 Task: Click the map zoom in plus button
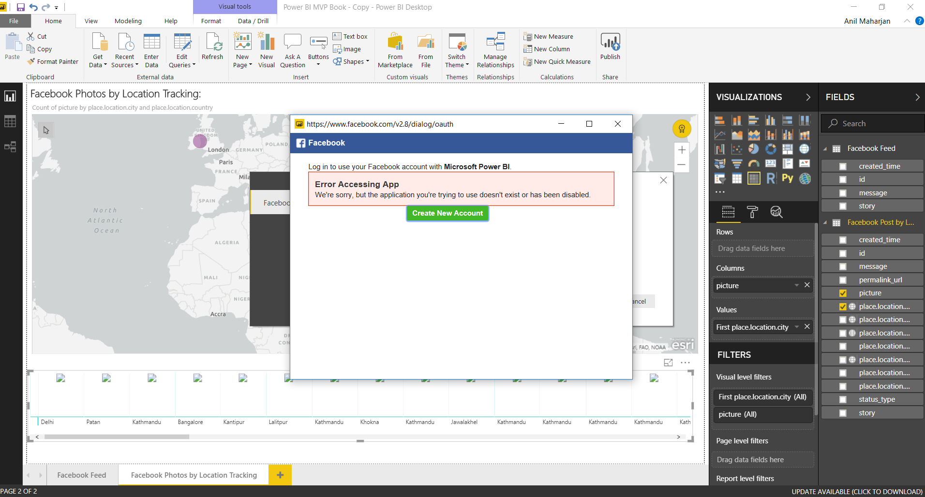tap(682, 150)
